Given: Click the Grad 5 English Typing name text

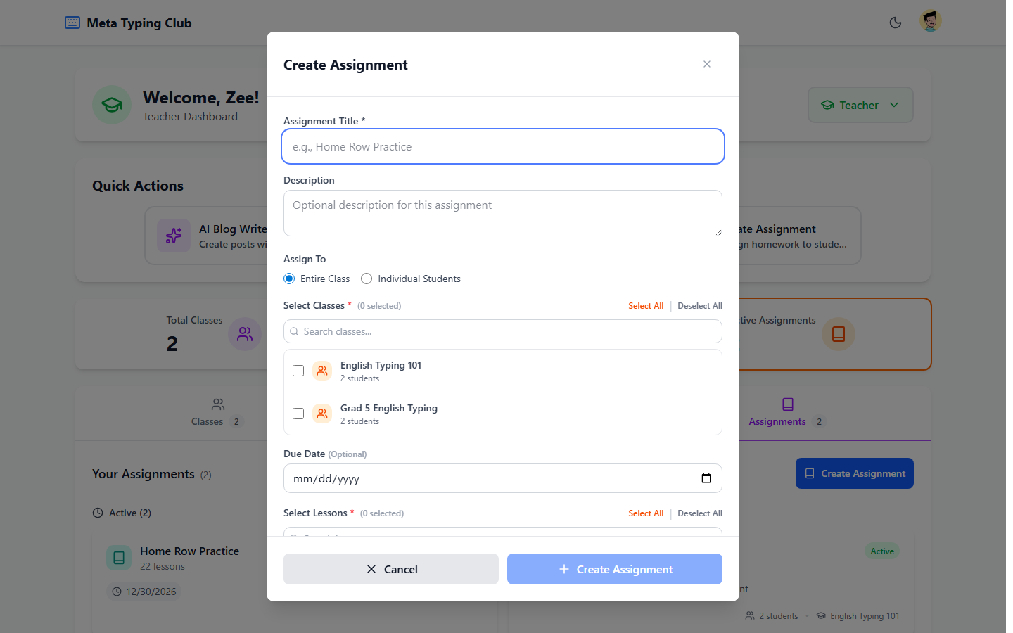Looking at the screenshot, I should tap(389, 408).
